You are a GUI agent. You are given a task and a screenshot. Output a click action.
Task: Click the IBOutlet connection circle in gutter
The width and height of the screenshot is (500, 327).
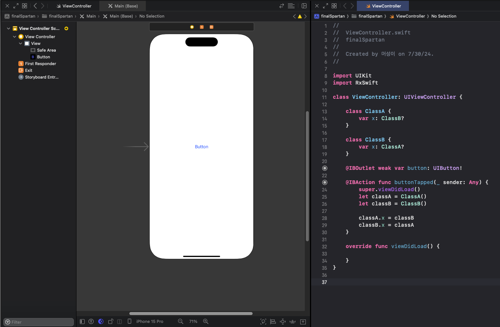(325, 168)
